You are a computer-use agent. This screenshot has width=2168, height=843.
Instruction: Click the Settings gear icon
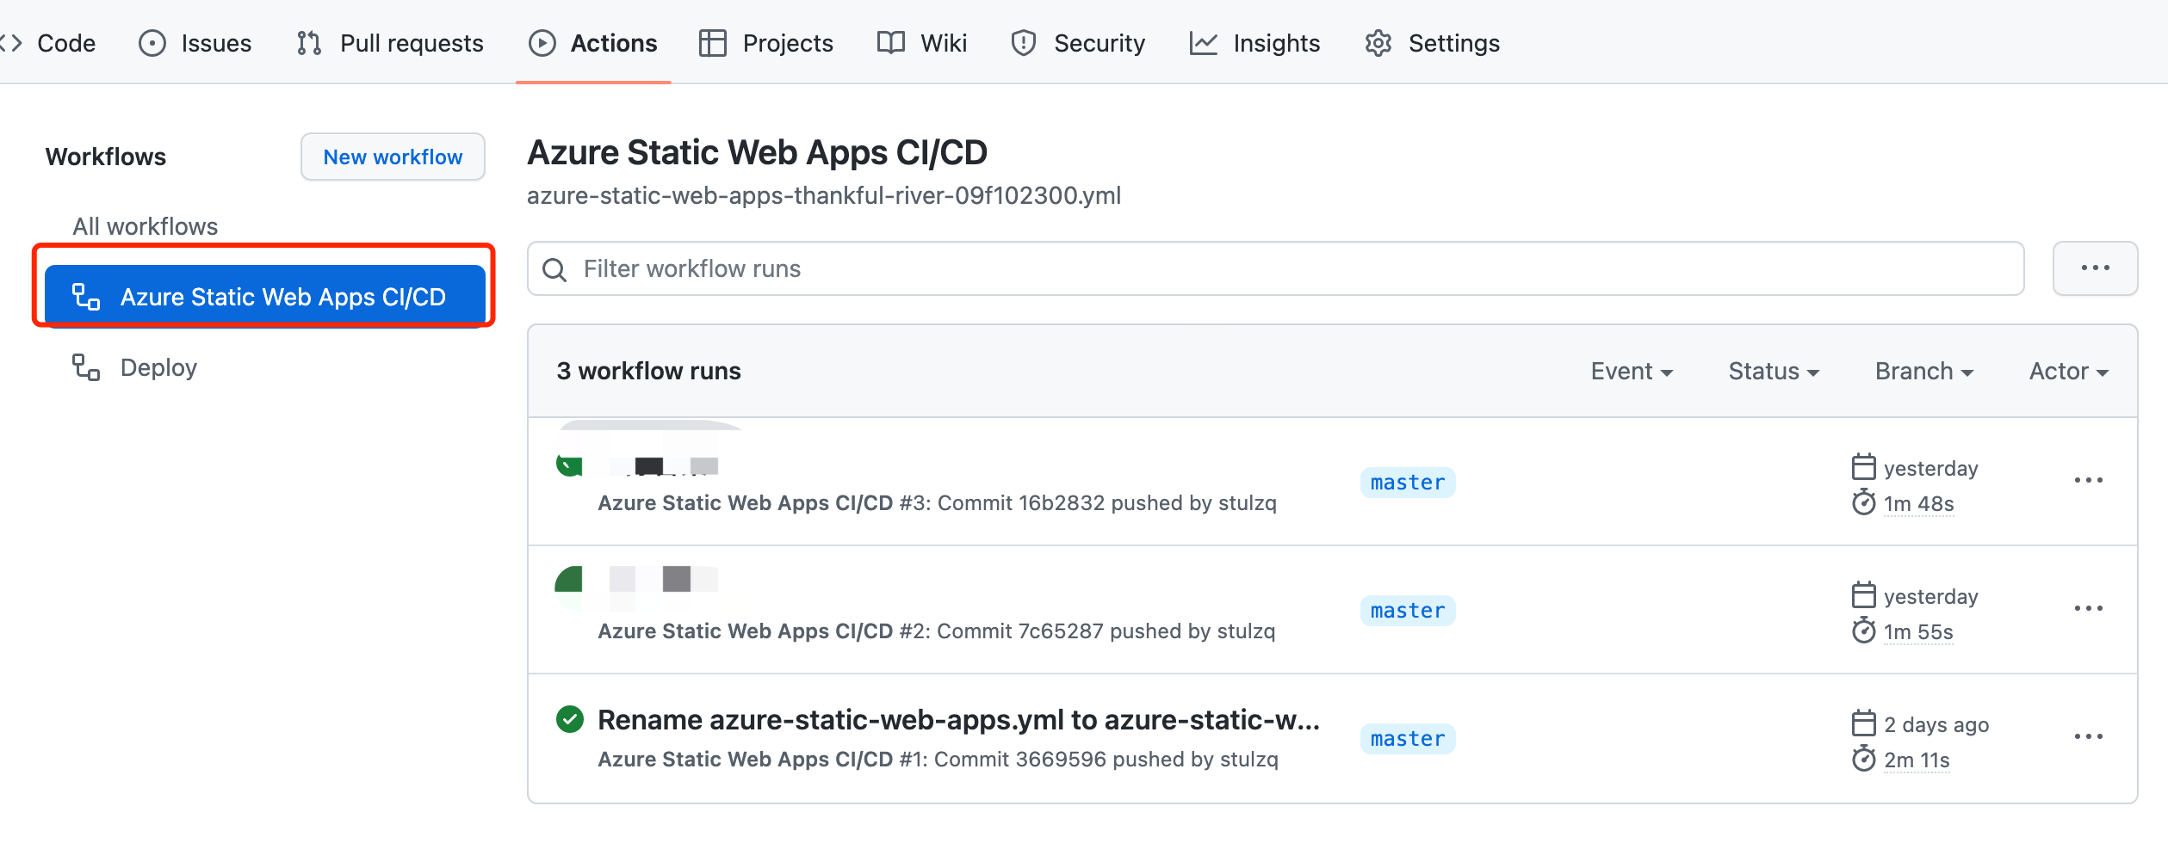tap(1378, 43)
